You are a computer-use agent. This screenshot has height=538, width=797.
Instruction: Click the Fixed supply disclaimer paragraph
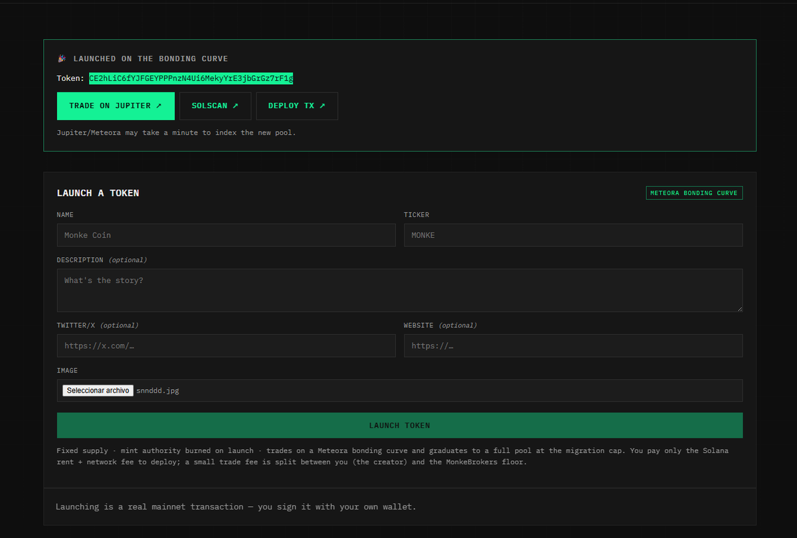[x=393, y=456]
